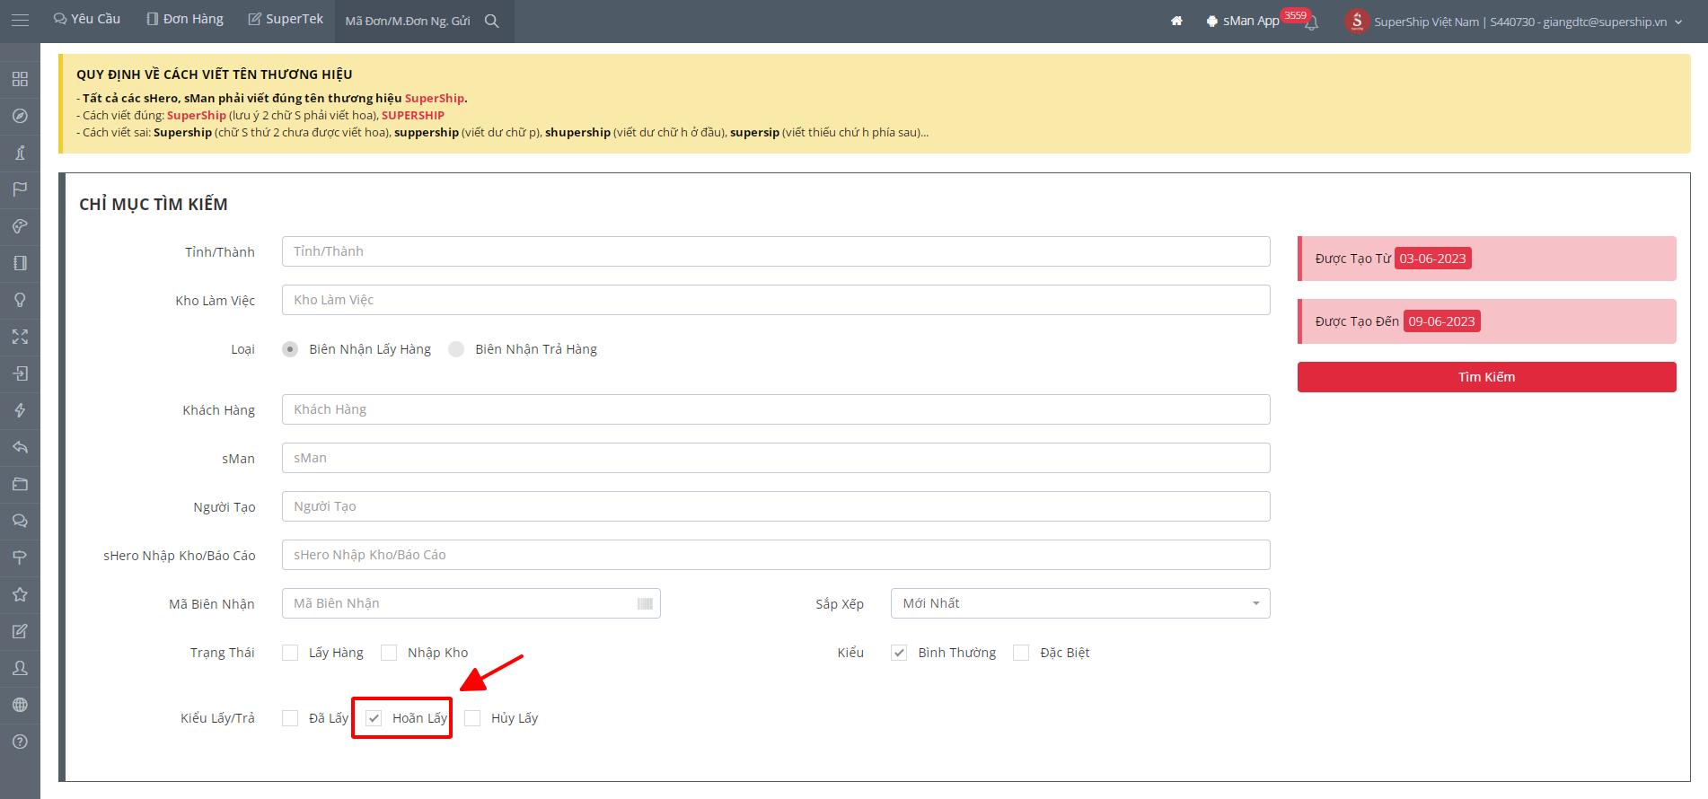Viewport: 1708px width, 799px height.
Task: Open the Đơn Hàng menu
Action: 185,19
